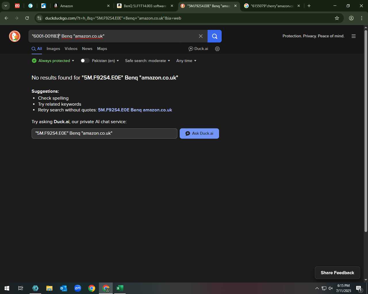Viewport: 368px width, 294px height.
Task: Click the address bar URL
Action: pos(113,18)
